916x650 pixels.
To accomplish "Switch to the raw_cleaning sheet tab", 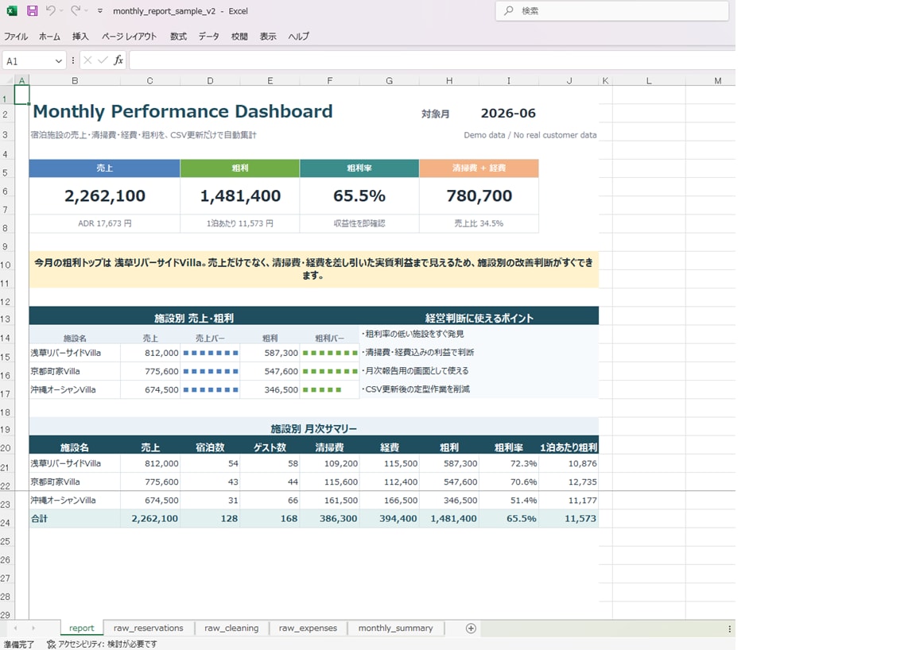I will coord(231,628).
